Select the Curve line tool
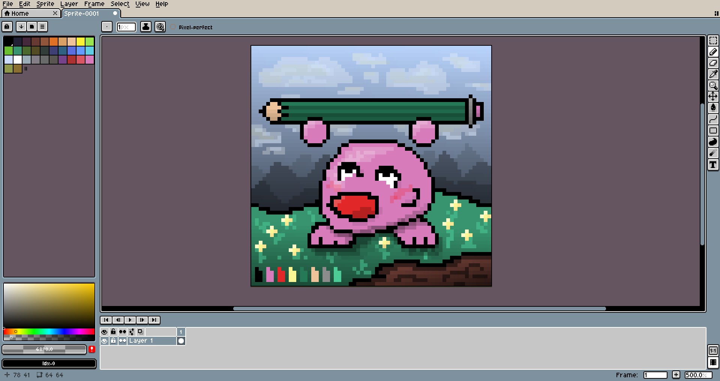720x381 pixels. point(713,119)
